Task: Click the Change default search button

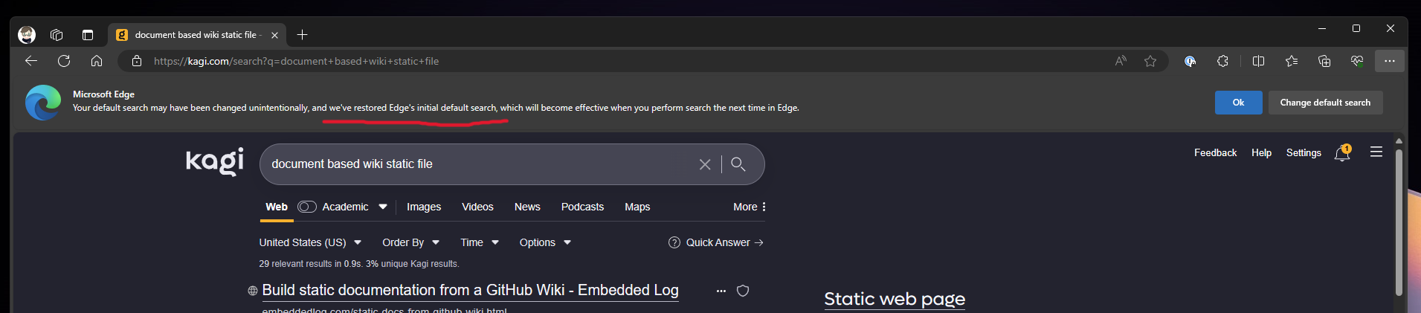Action: (x=1324, y=103)
